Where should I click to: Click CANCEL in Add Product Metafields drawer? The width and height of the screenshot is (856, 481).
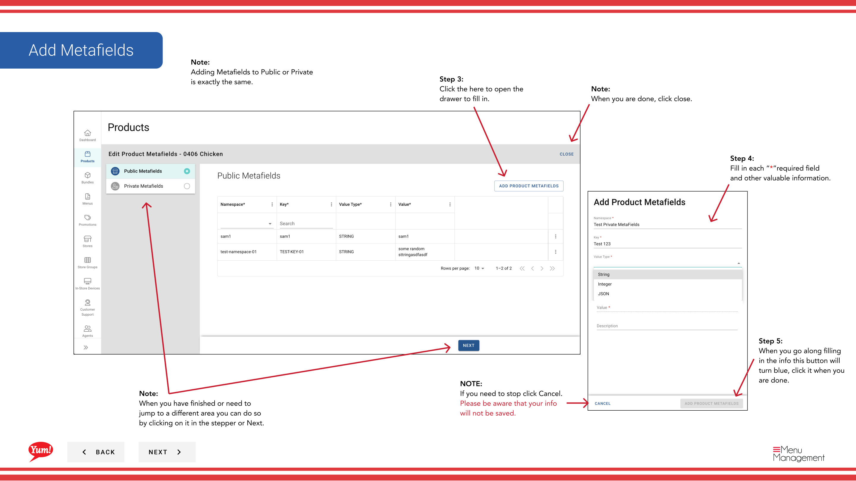[x=602, y=404]
